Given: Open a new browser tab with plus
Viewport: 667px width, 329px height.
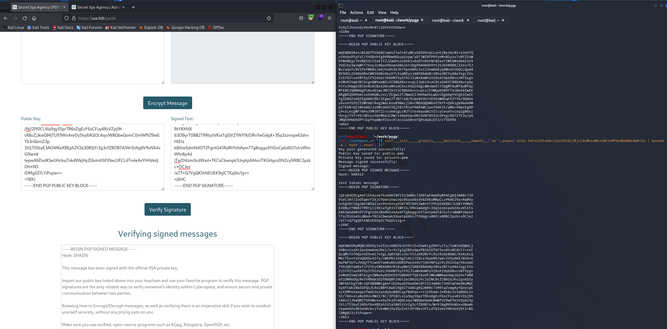Looking at the screenshot, I should pos(133,7).
